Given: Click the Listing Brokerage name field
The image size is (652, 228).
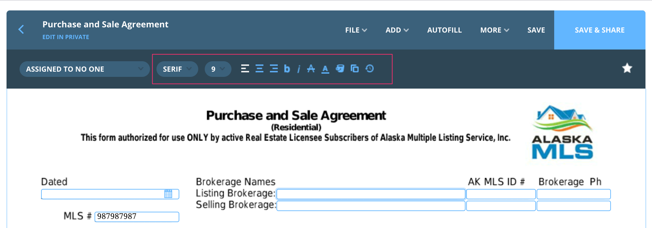Looking at the screenshot, I should 371,194.
